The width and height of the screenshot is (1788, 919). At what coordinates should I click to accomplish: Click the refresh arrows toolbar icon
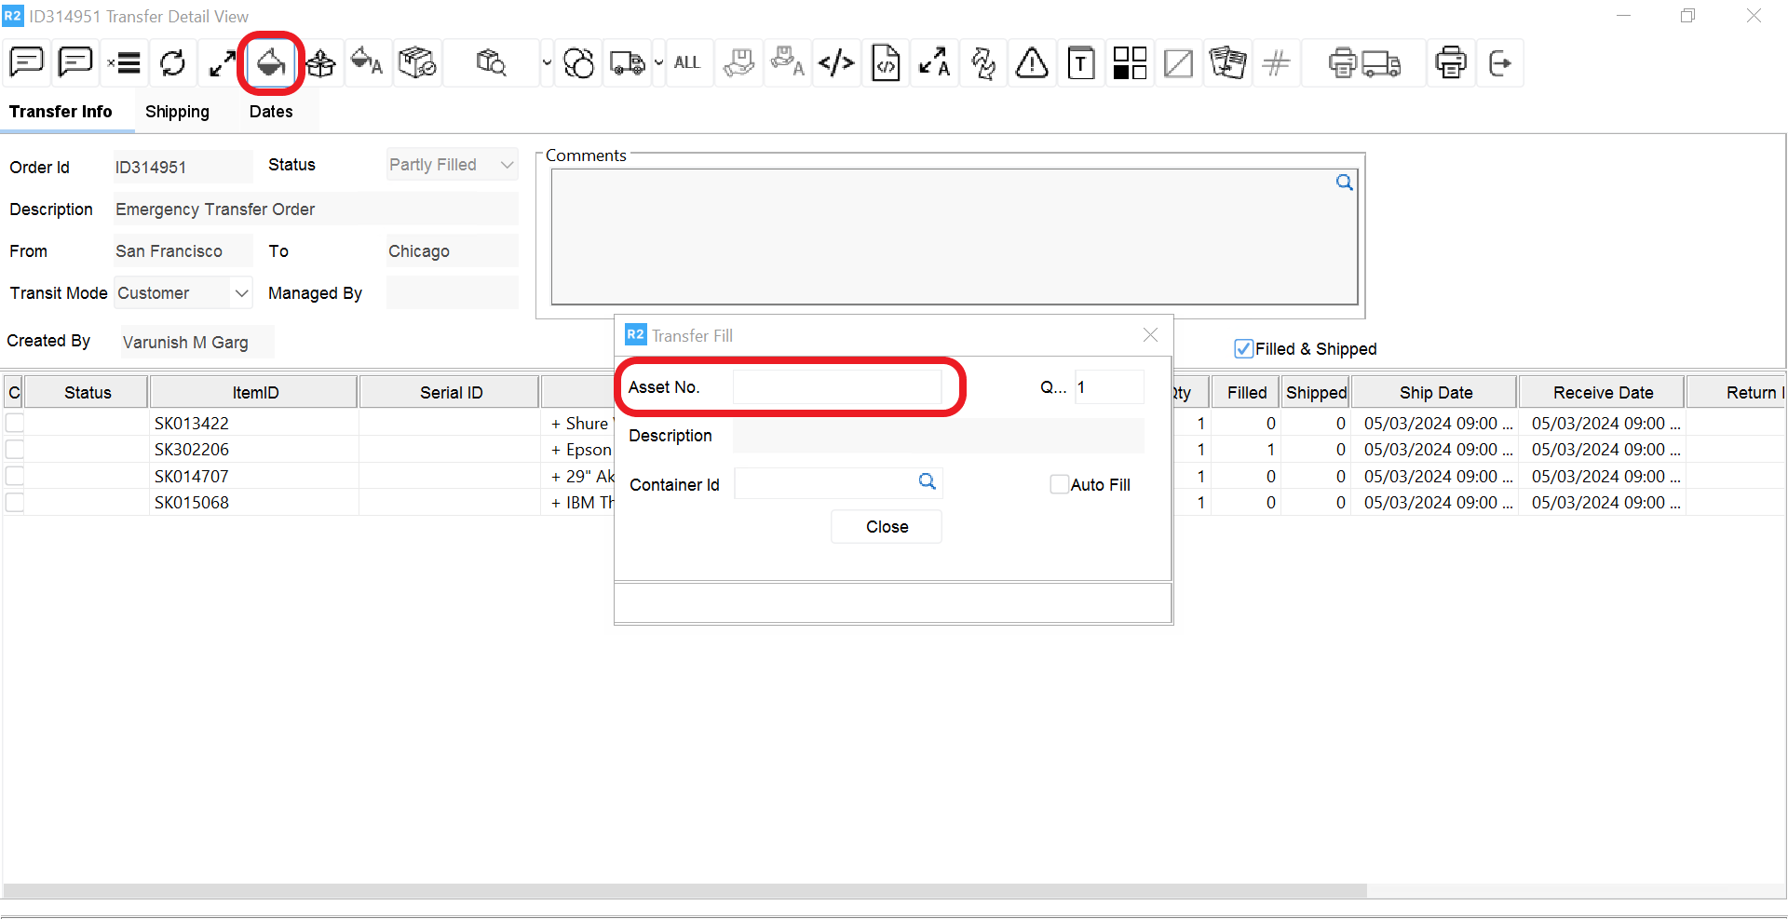click(172, 63)
